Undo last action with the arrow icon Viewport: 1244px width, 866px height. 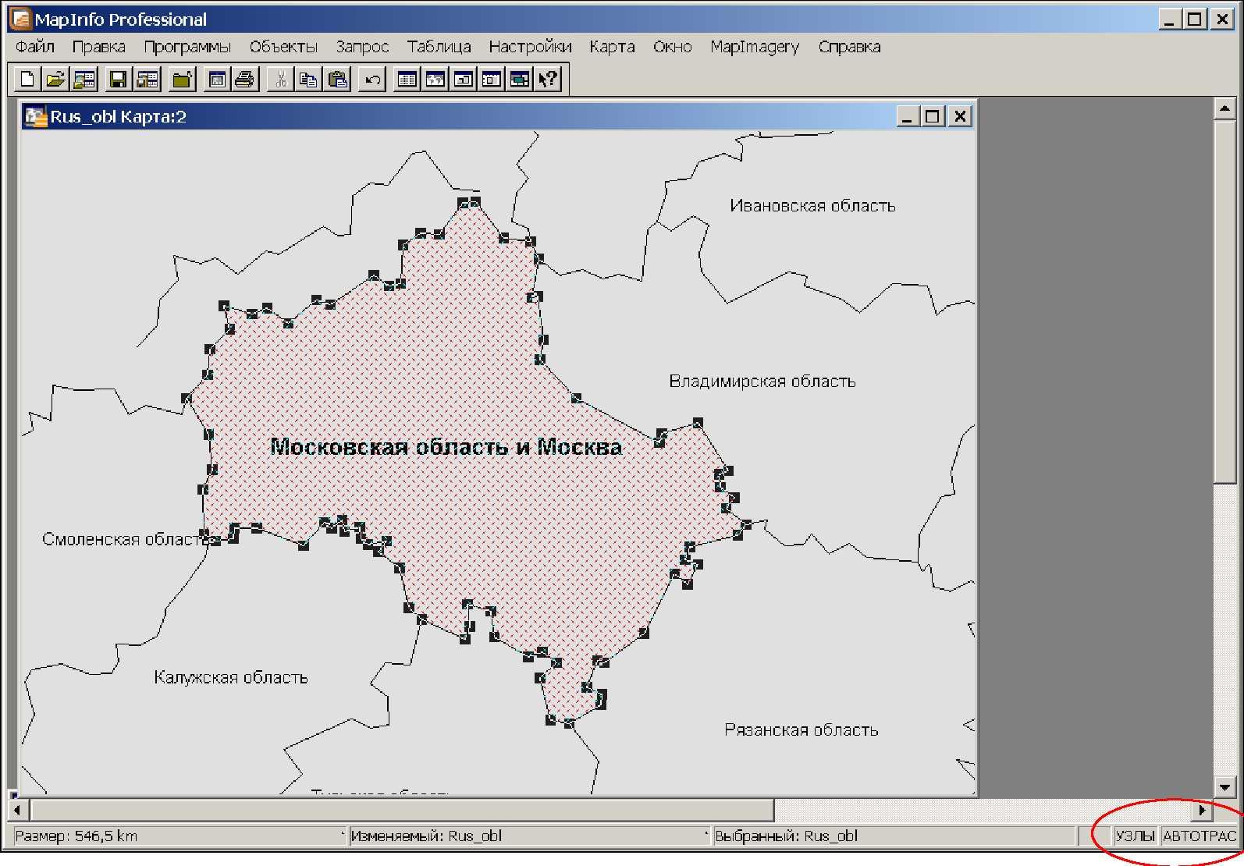pyautogui.click(x=373, y=79)
